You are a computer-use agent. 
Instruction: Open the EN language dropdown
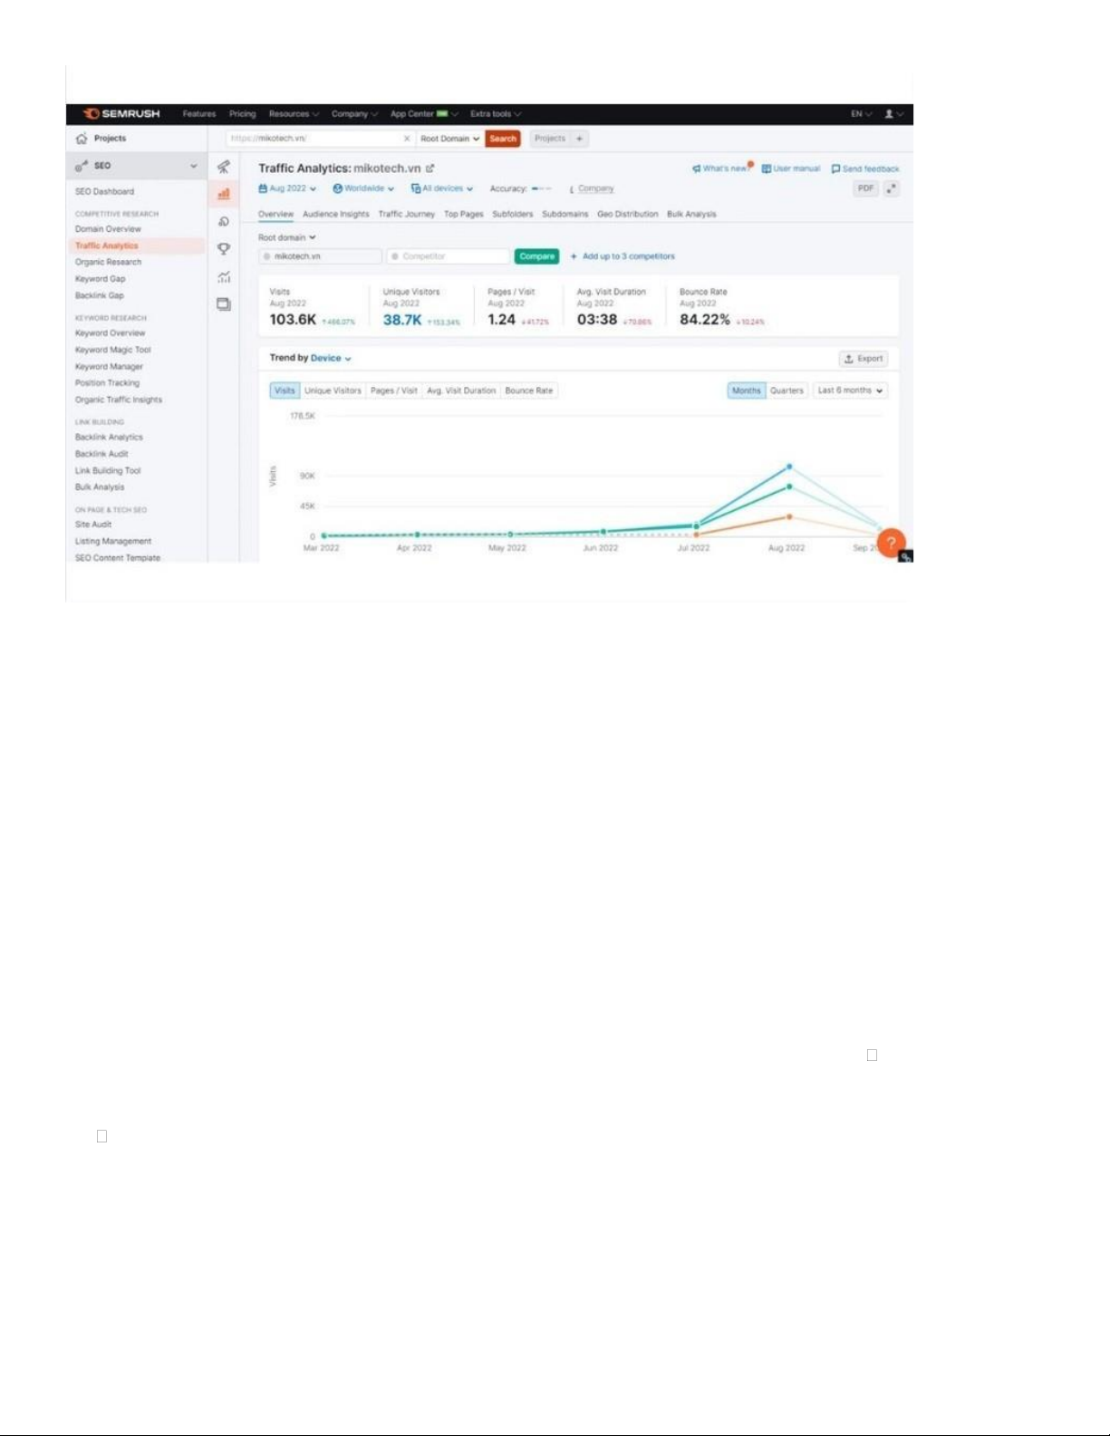point(861,114)
